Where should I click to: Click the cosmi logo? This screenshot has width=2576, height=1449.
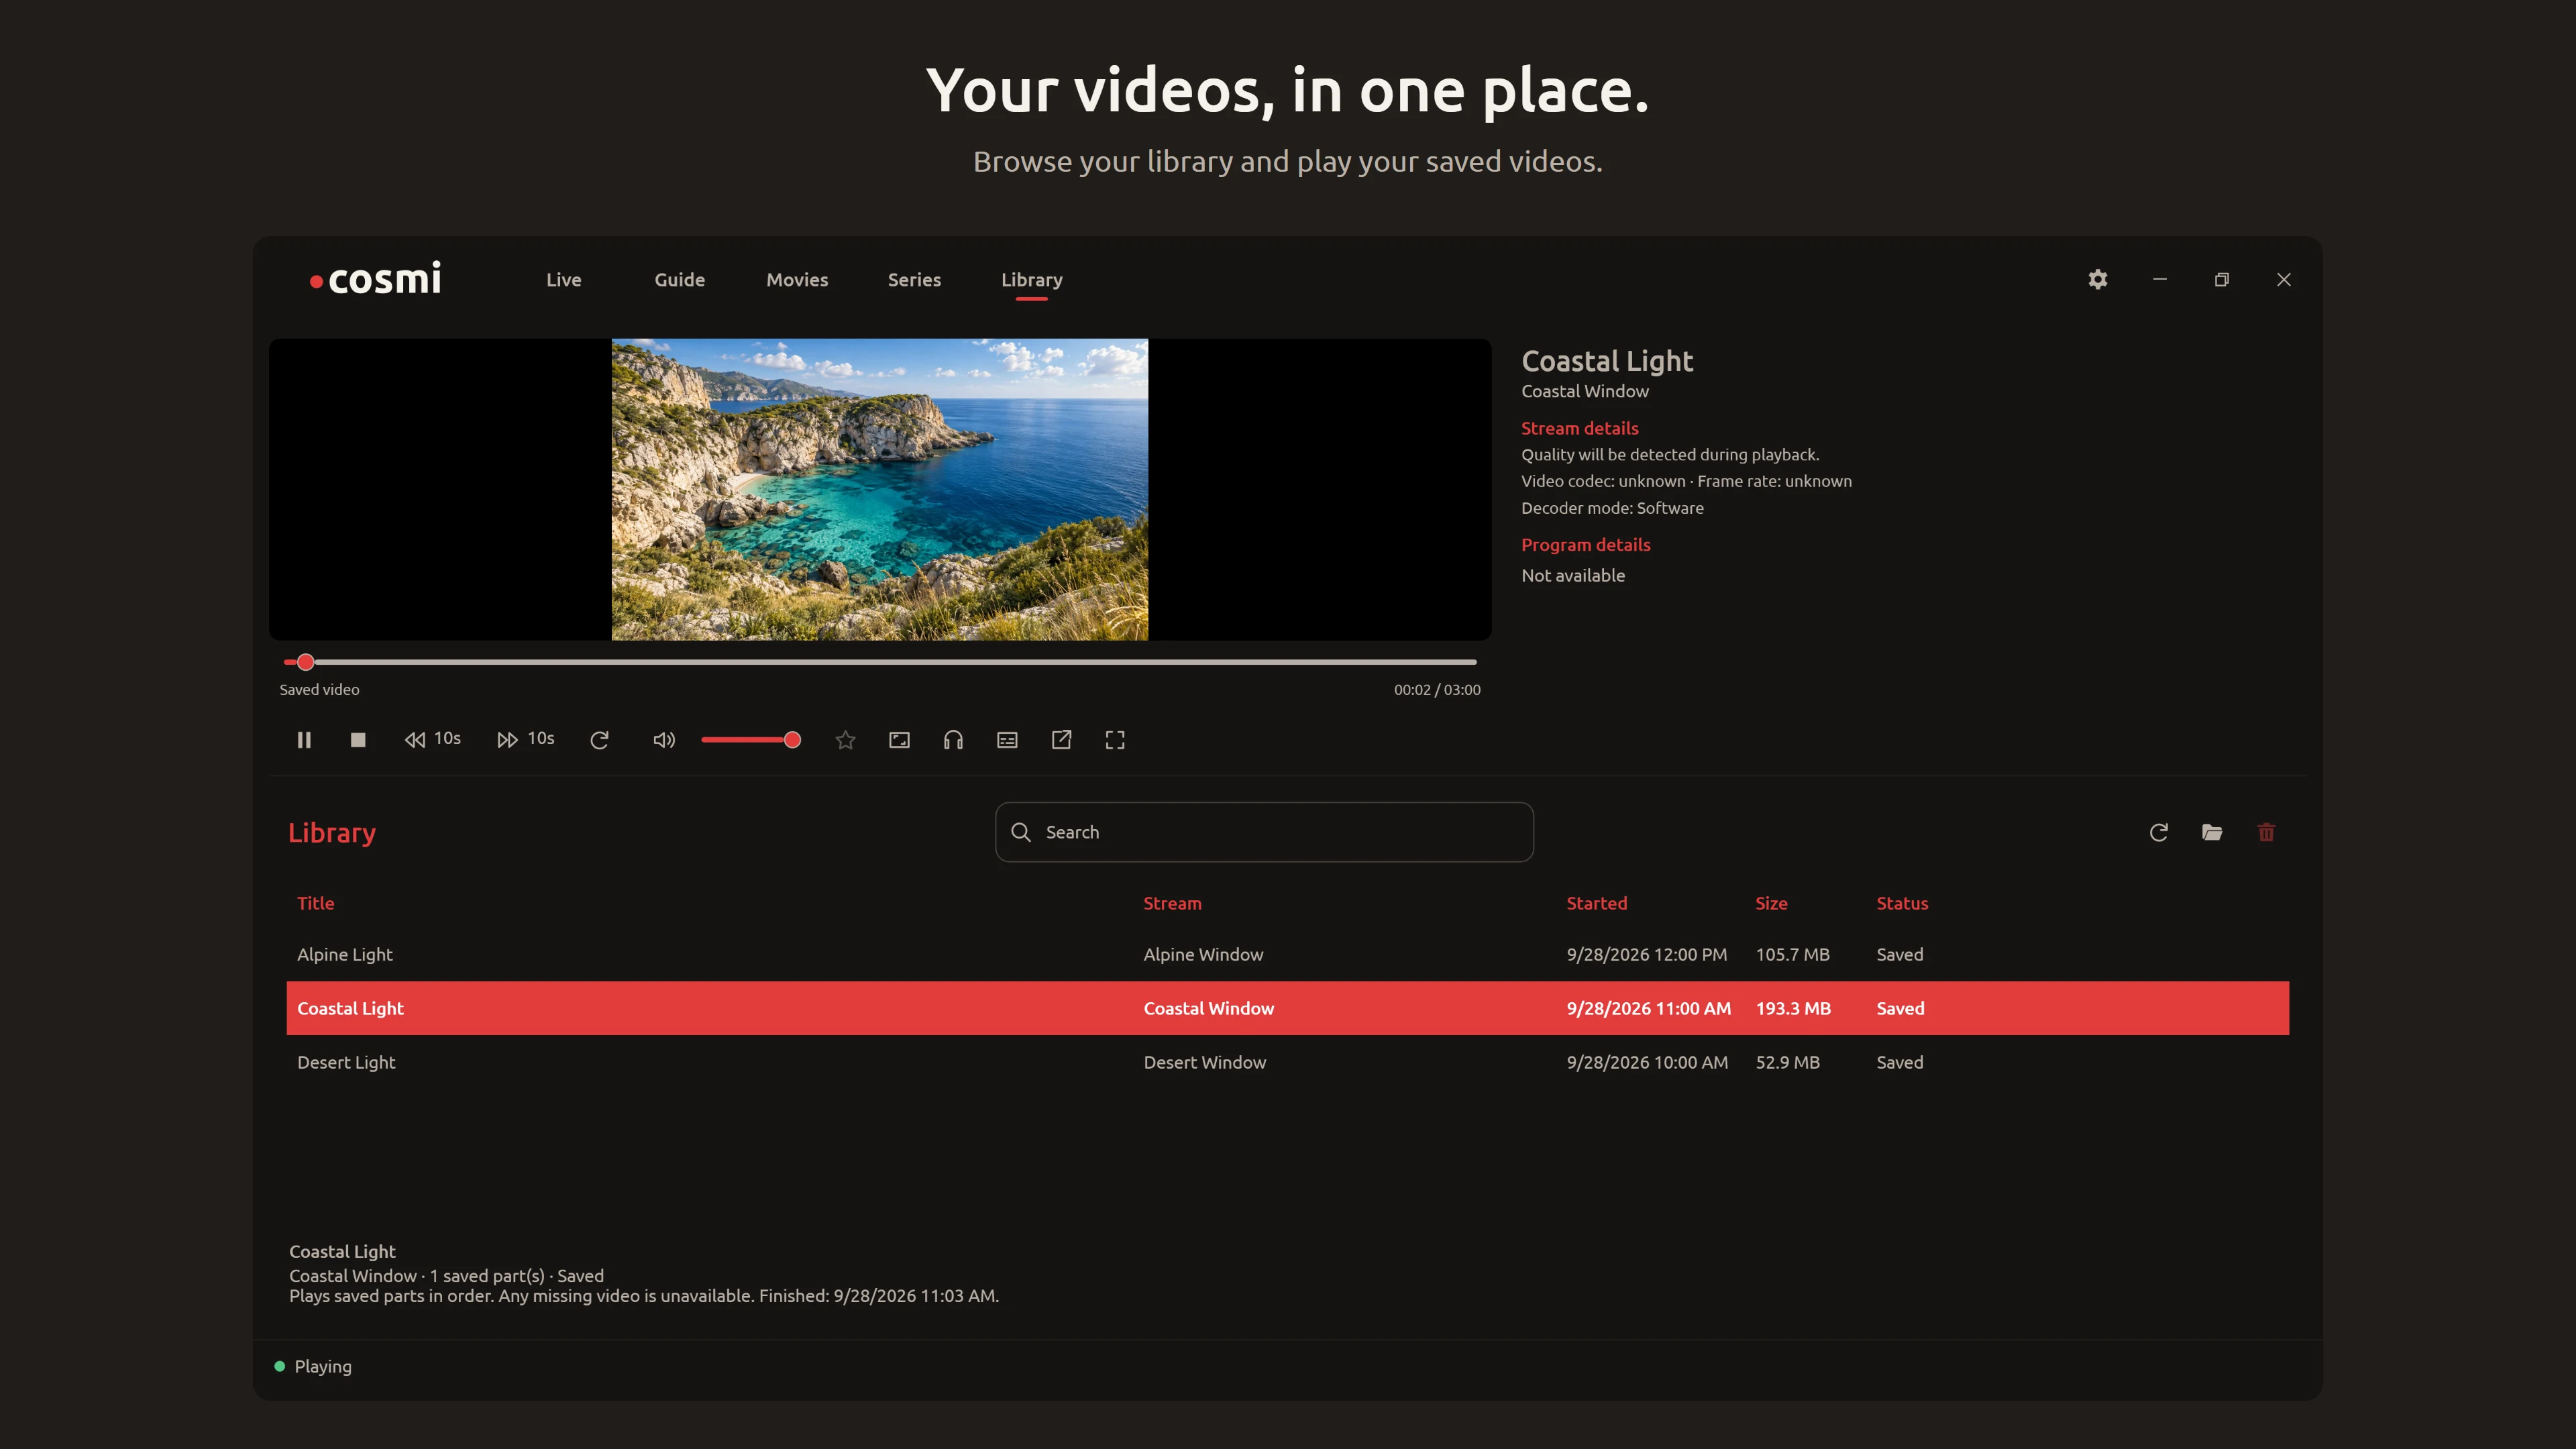[376, 279]
